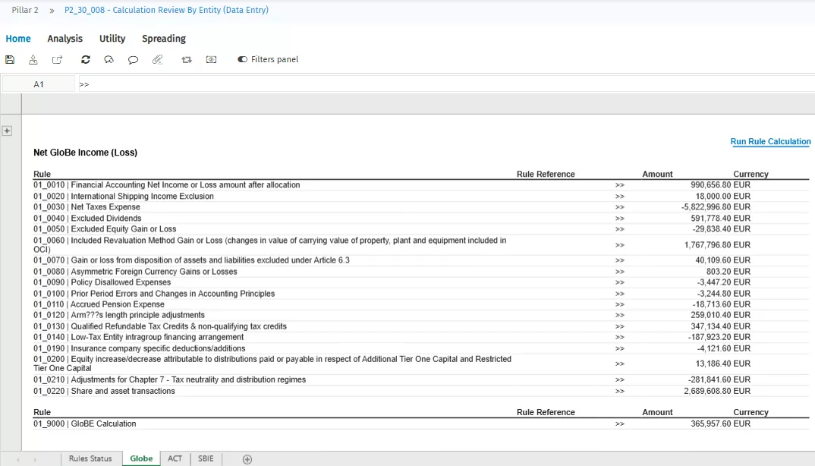This screenshot has height=466, width=815.
Task: Switch to the Rules Status sheet tab
Action: (90, 458)
